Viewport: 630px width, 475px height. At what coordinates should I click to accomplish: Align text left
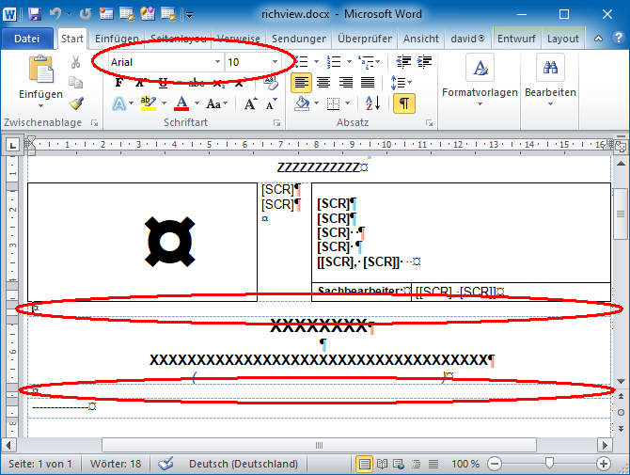301,83
